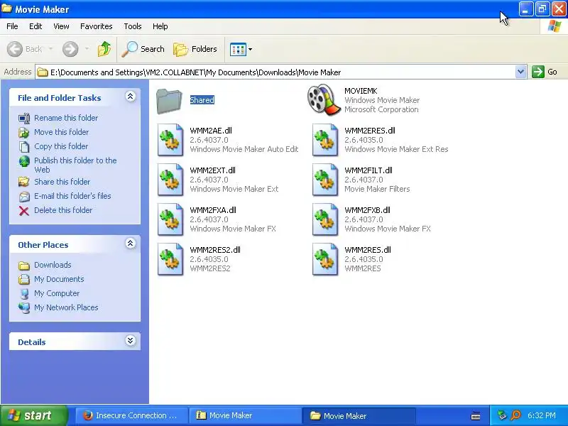568x426 pixels.
Task: Open the Downloads link in Other Places
Action: click(x=53, y=265)
